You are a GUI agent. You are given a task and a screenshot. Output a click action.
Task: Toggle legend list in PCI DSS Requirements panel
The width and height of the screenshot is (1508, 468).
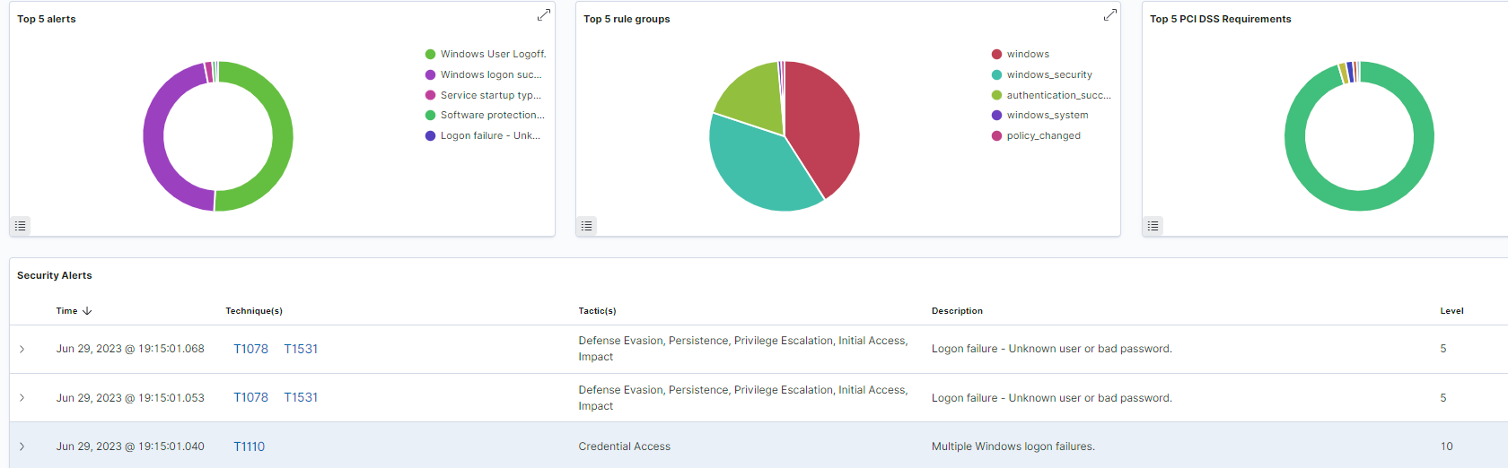click(x=1153, y=226)
